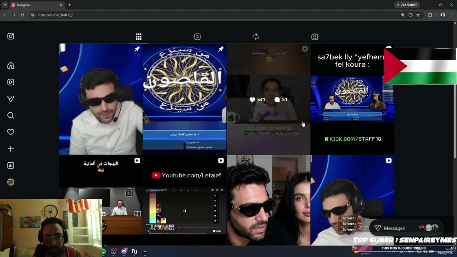Open the Youtube.com/Letaief reel

185,200
